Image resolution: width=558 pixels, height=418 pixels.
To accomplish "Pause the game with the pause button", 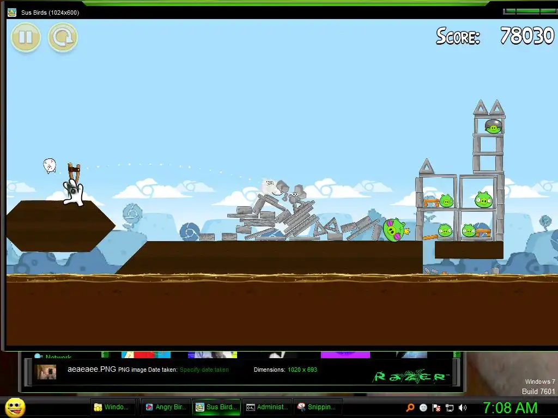I will 26,37.
